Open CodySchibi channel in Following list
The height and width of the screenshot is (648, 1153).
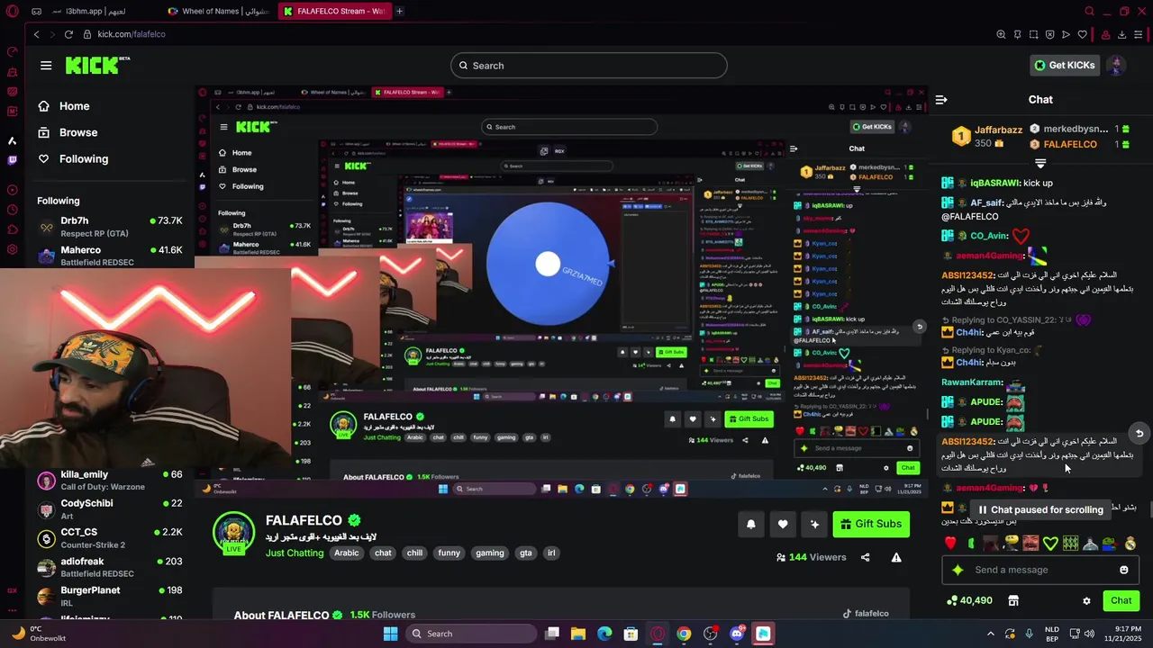[x=109, y=509]
